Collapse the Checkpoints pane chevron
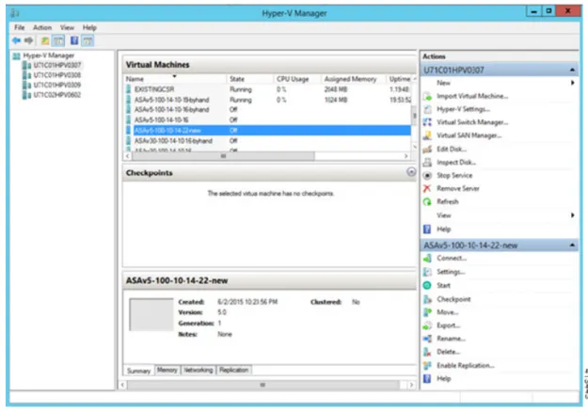588x411 pixels. tap(411, 172)
